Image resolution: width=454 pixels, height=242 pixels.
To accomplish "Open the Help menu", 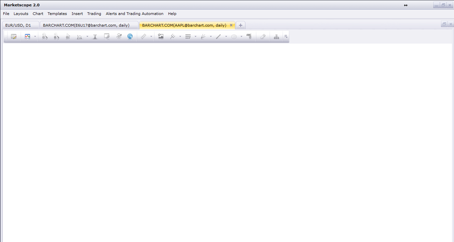I will (172, 14).
